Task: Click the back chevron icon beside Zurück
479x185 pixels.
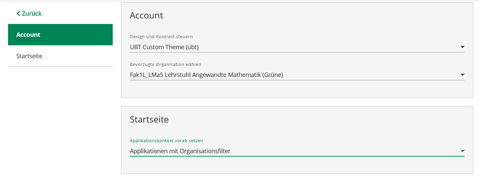Action: (x=18, y=14)
